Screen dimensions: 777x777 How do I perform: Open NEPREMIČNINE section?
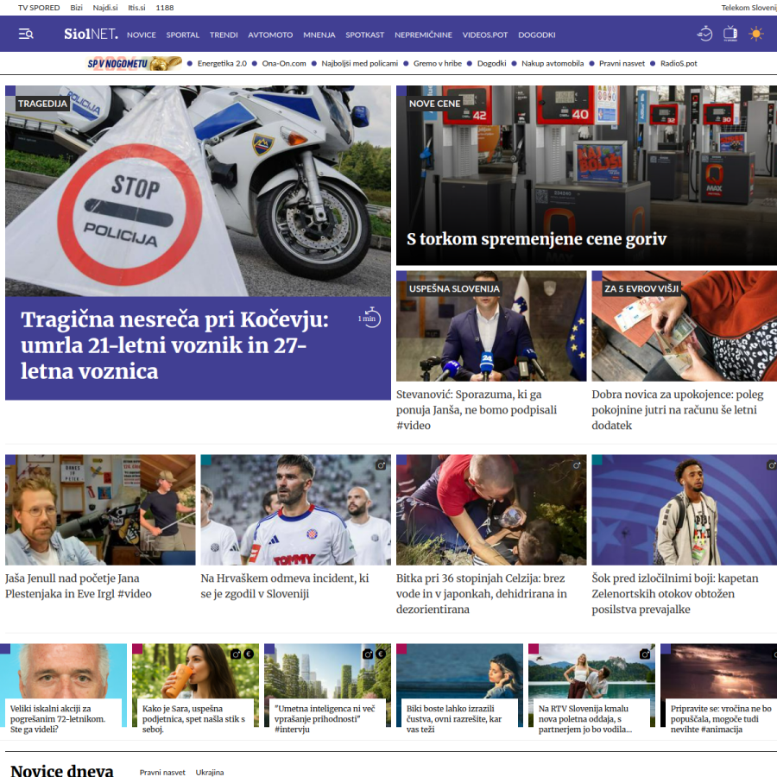[x=423, y=35]
